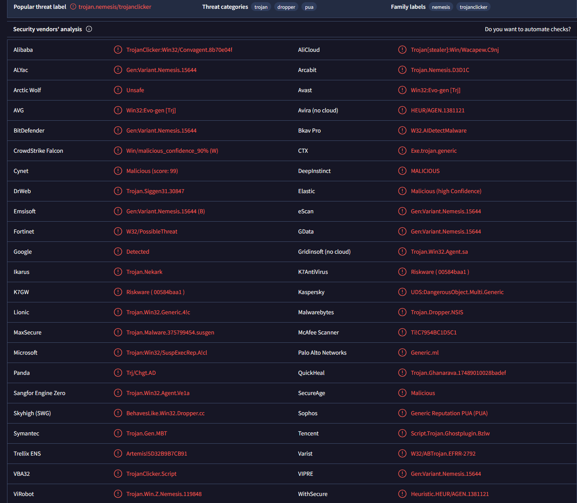
Task: Click the alert icon for Palo Alto Networks
Action: pos(402,352)
